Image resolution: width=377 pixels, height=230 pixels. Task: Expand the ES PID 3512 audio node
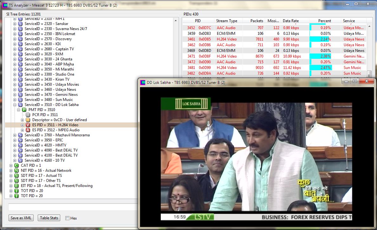click(x=23, y=130)
